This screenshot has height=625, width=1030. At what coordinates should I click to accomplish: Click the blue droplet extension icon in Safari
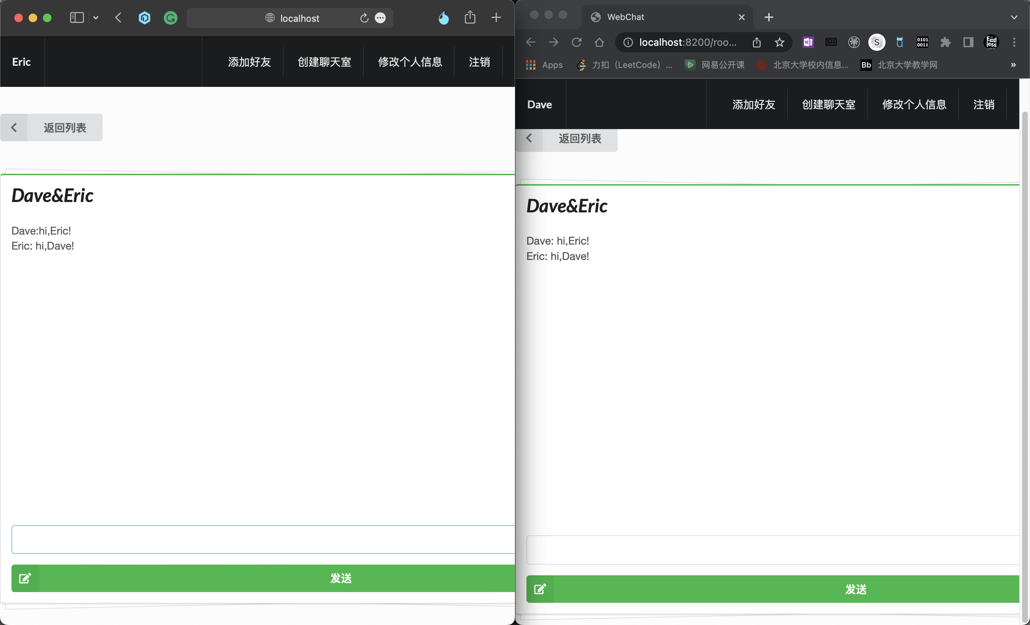tap(443, 18)
